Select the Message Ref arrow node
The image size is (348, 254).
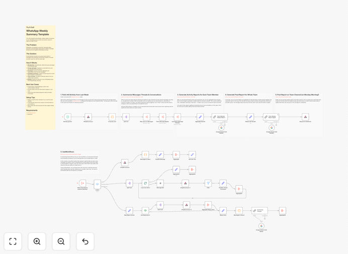click(160, 183)
